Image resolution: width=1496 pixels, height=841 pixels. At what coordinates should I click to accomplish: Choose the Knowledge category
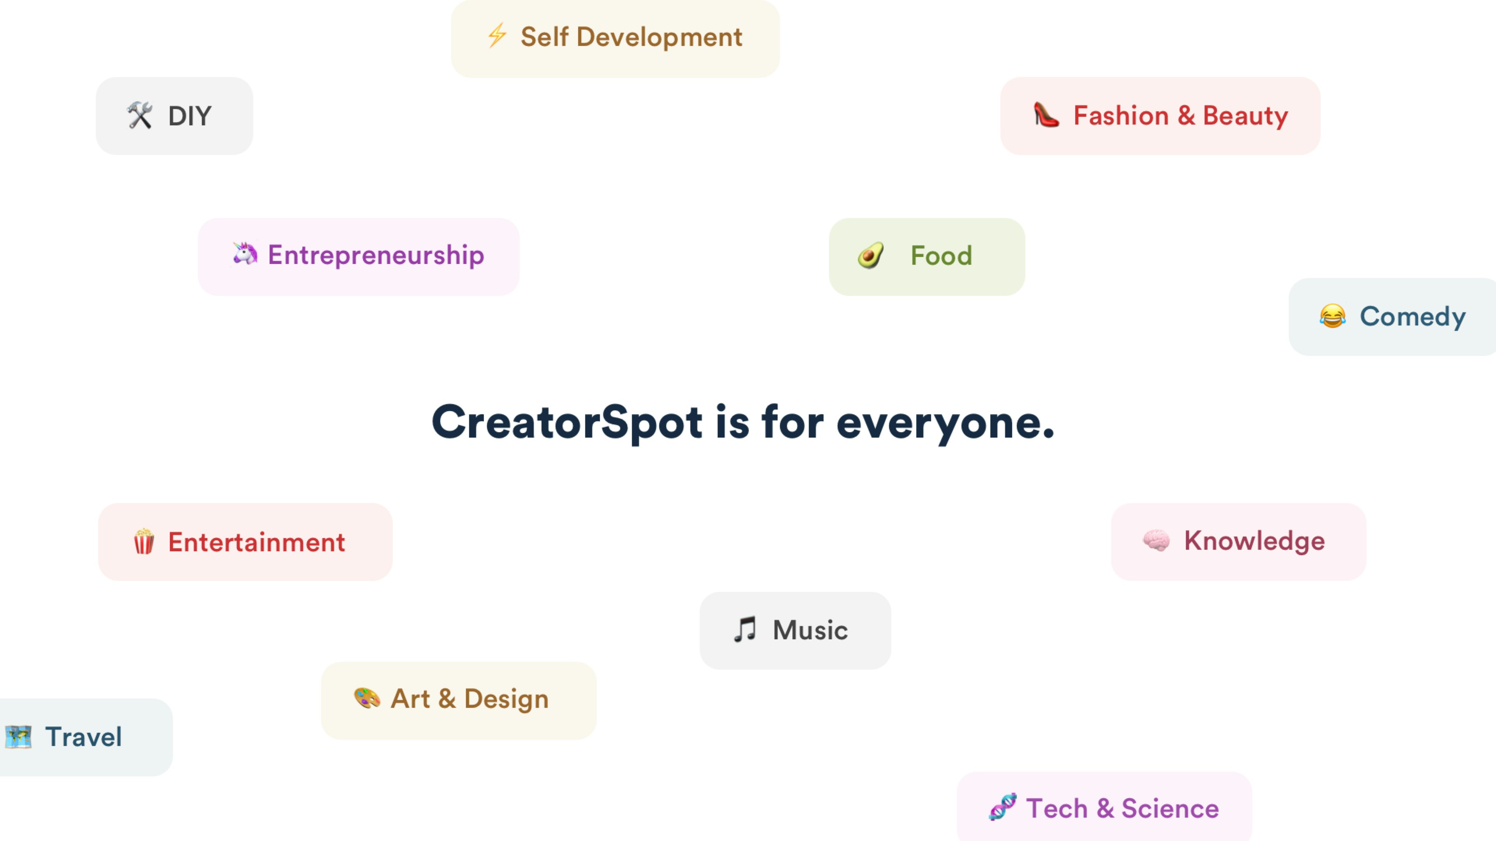coord(1239,541)
